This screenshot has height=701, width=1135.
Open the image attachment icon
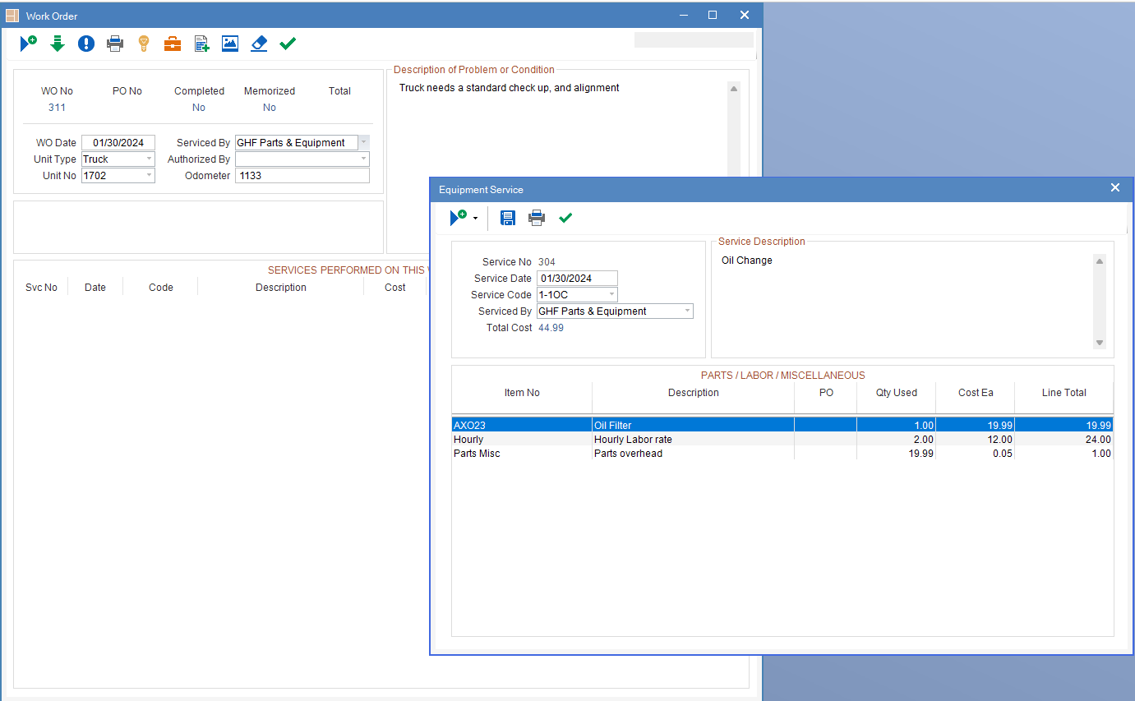pyautogui.click(x=229, y=43)
